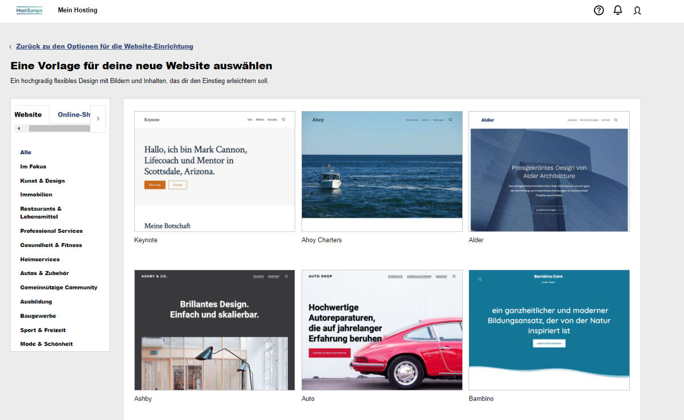
Task: Click the back chevron beside Zurück link
Action: coord(10,47)
